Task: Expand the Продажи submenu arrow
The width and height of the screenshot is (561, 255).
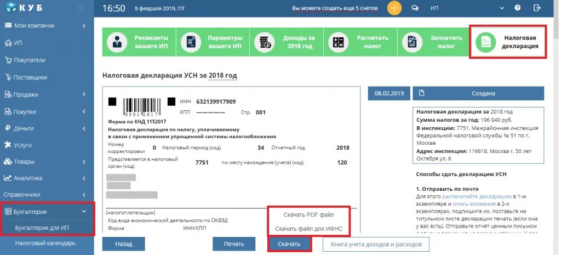Action: pyautogui.click(x=84, y=94)
